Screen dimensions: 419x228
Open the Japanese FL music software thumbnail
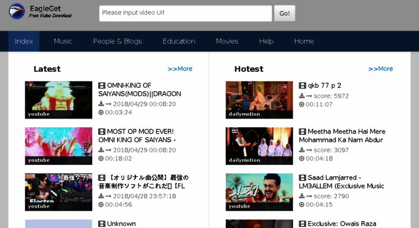(x=59, y=192)
